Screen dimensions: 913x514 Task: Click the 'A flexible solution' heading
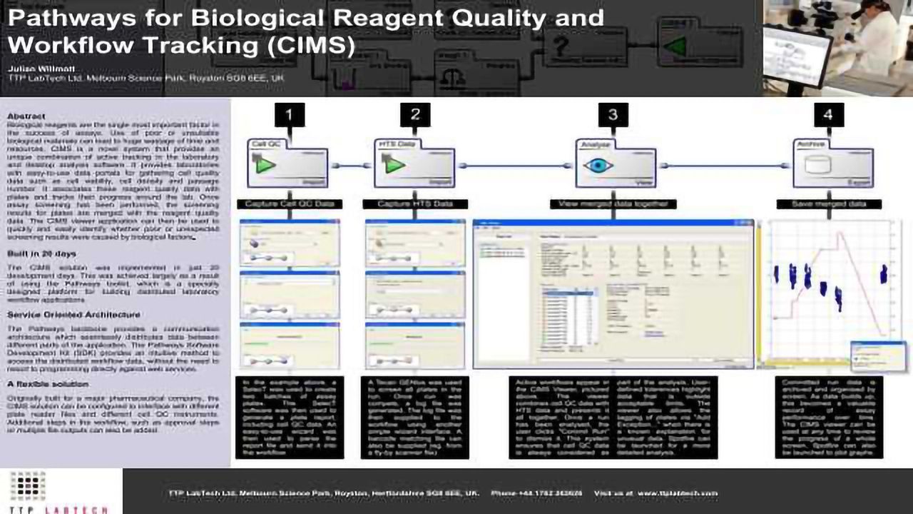pyautogui.click(x=47, y=384)
